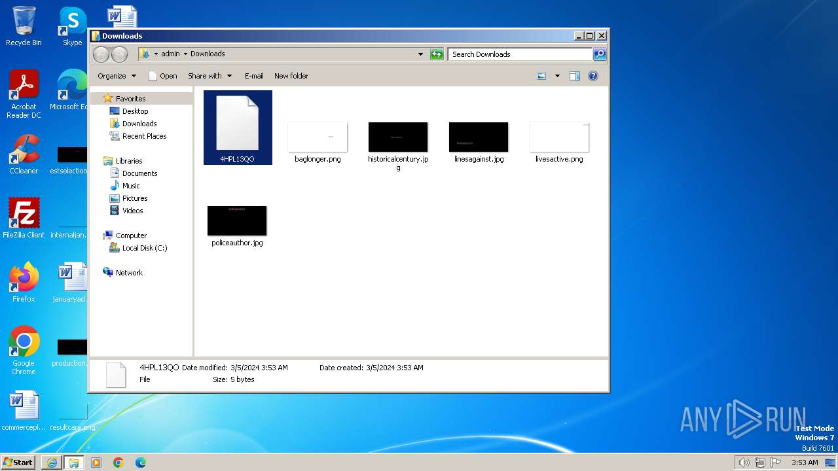This screenshot has width=838, height=471.
Task: Select Local Disk (C:)
Action: 144,248
